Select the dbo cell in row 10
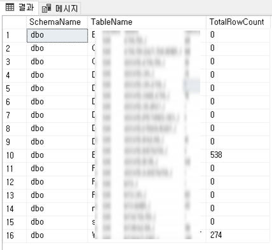Screen dimensions: 272x250 [x=57, y=156]
